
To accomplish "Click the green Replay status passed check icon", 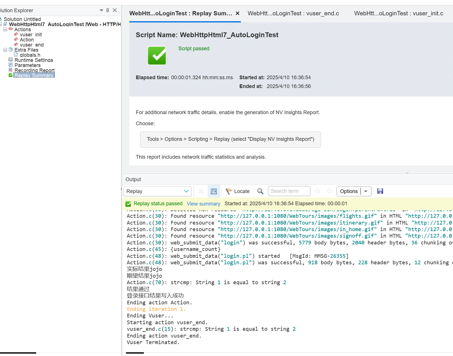I will point(128,204).
